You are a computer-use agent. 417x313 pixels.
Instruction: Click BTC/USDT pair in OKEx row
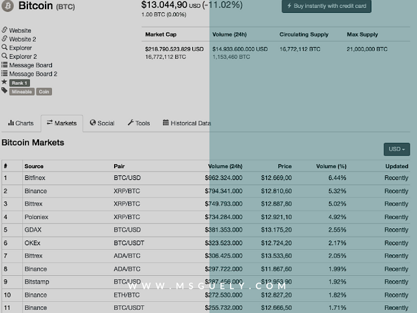click(x=129, y=243)
